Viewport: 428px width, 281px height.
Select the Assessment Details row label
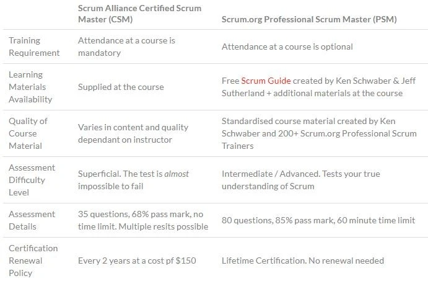[x=32, y=220]
